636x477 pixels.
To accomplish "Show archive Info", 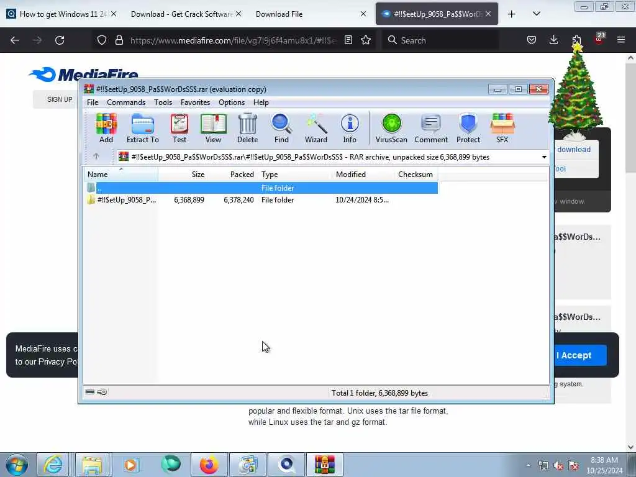I will (x=350, y=128).
